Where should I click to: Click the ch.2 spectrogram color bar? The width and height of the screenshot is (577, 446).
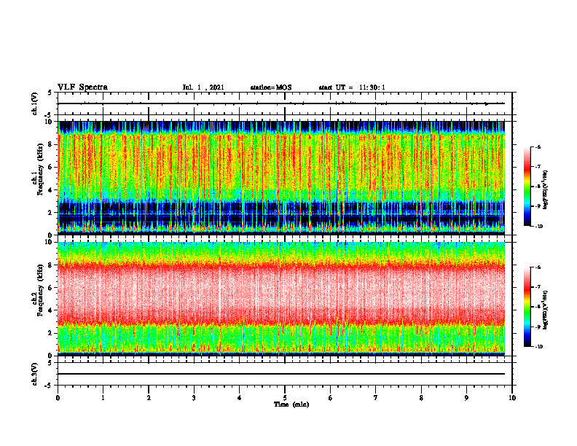527,307
